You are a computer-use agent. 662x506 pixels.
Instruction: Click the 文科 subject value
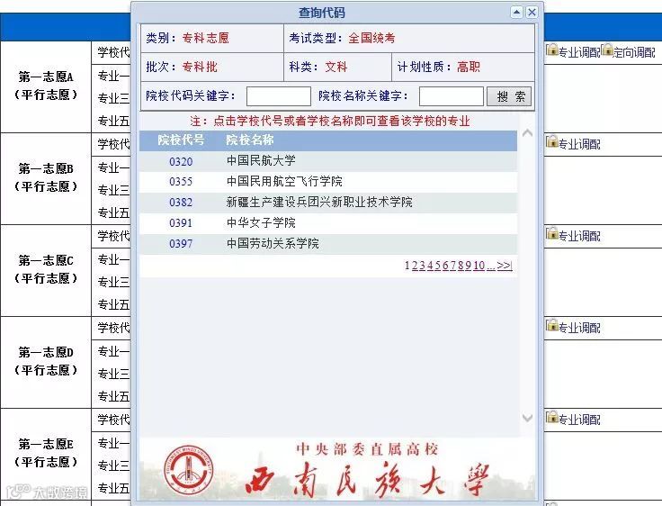point(336,67)
